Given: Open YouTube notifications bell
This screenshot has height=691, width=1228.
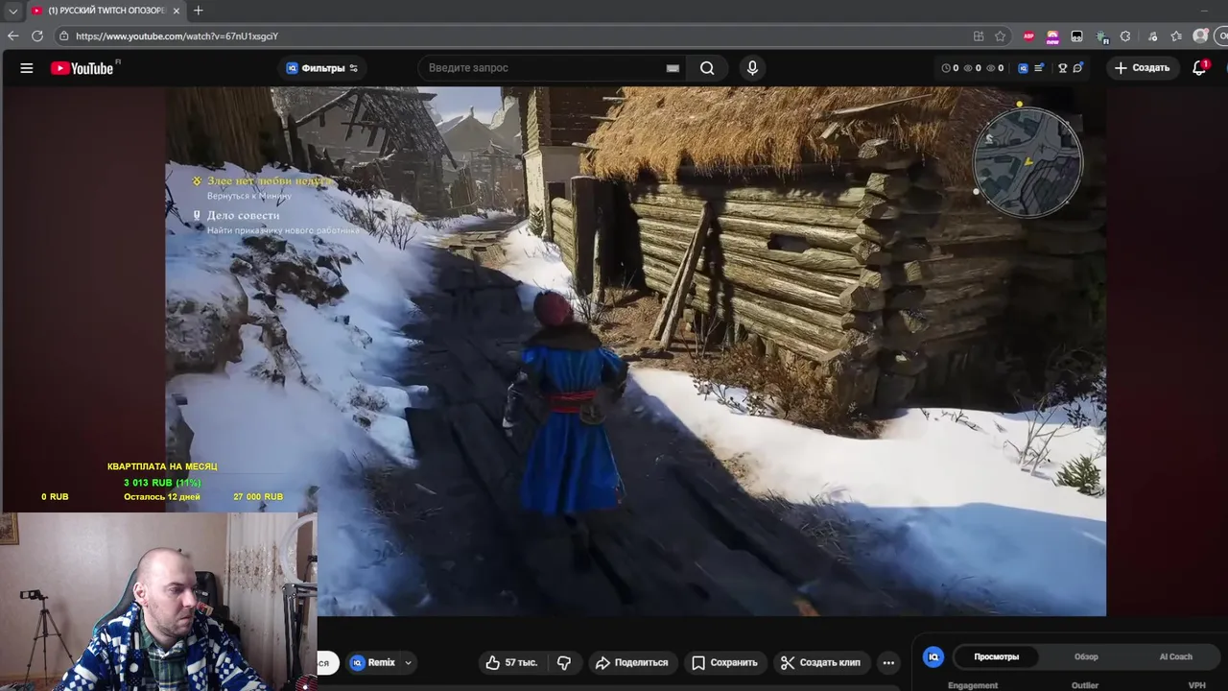Looking at the screenshot, I should click(x=1199, y=68).
